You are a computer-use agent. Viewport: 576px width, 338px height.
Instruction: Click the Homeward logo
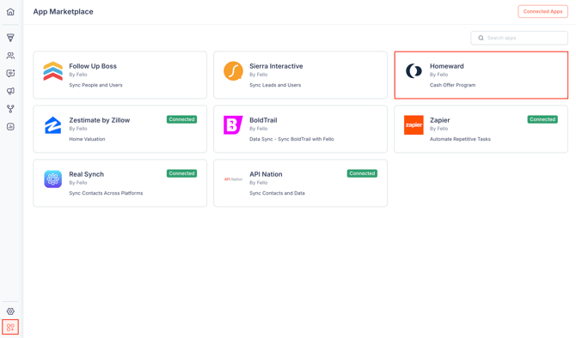(414, 71)
